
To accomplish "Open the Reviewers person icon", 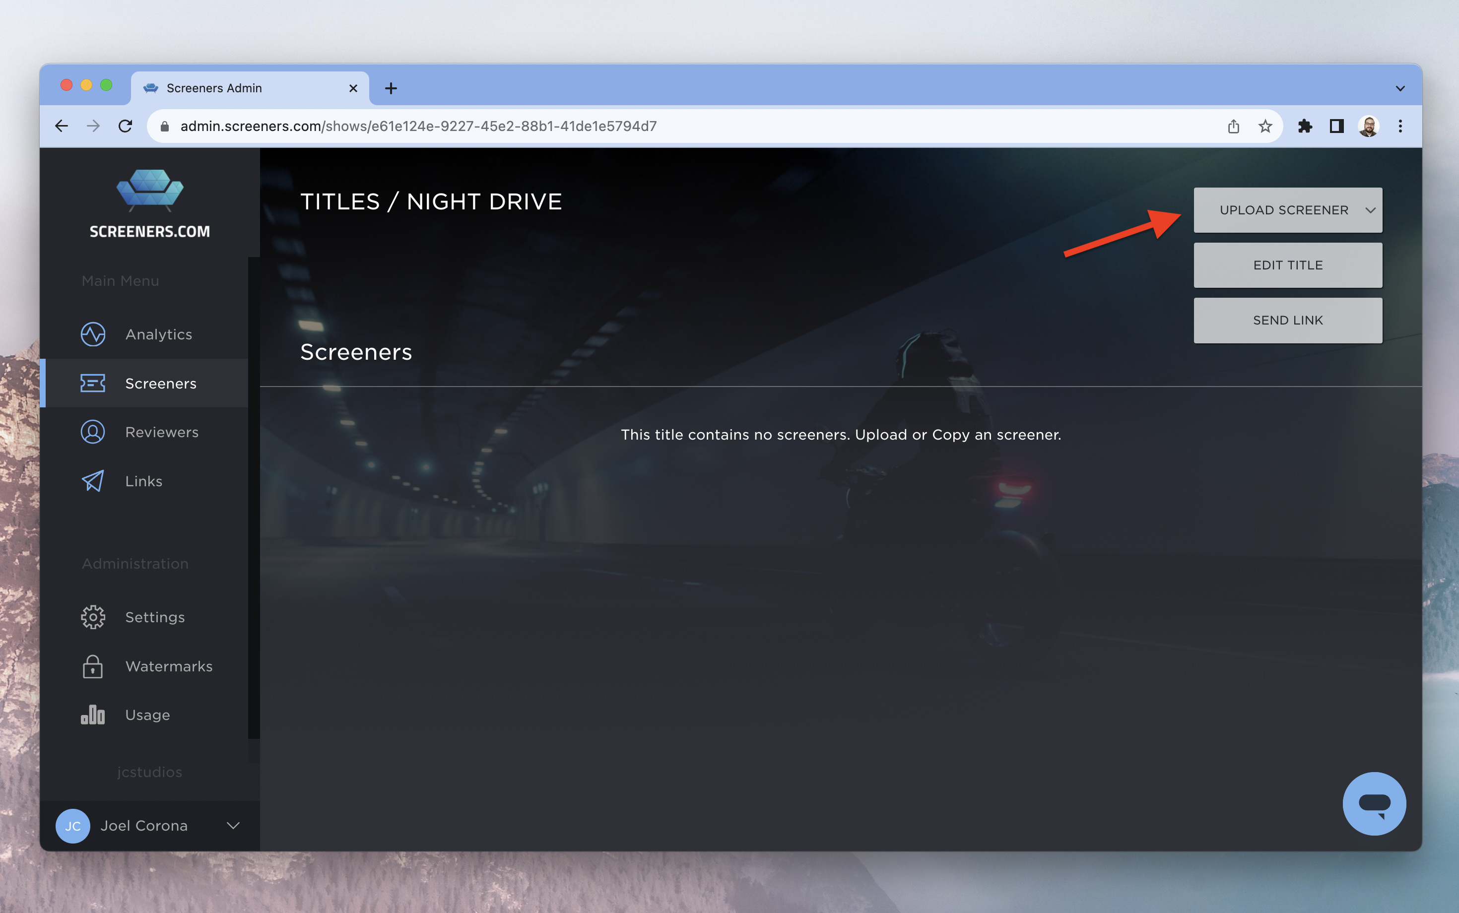I will point(92,432).
